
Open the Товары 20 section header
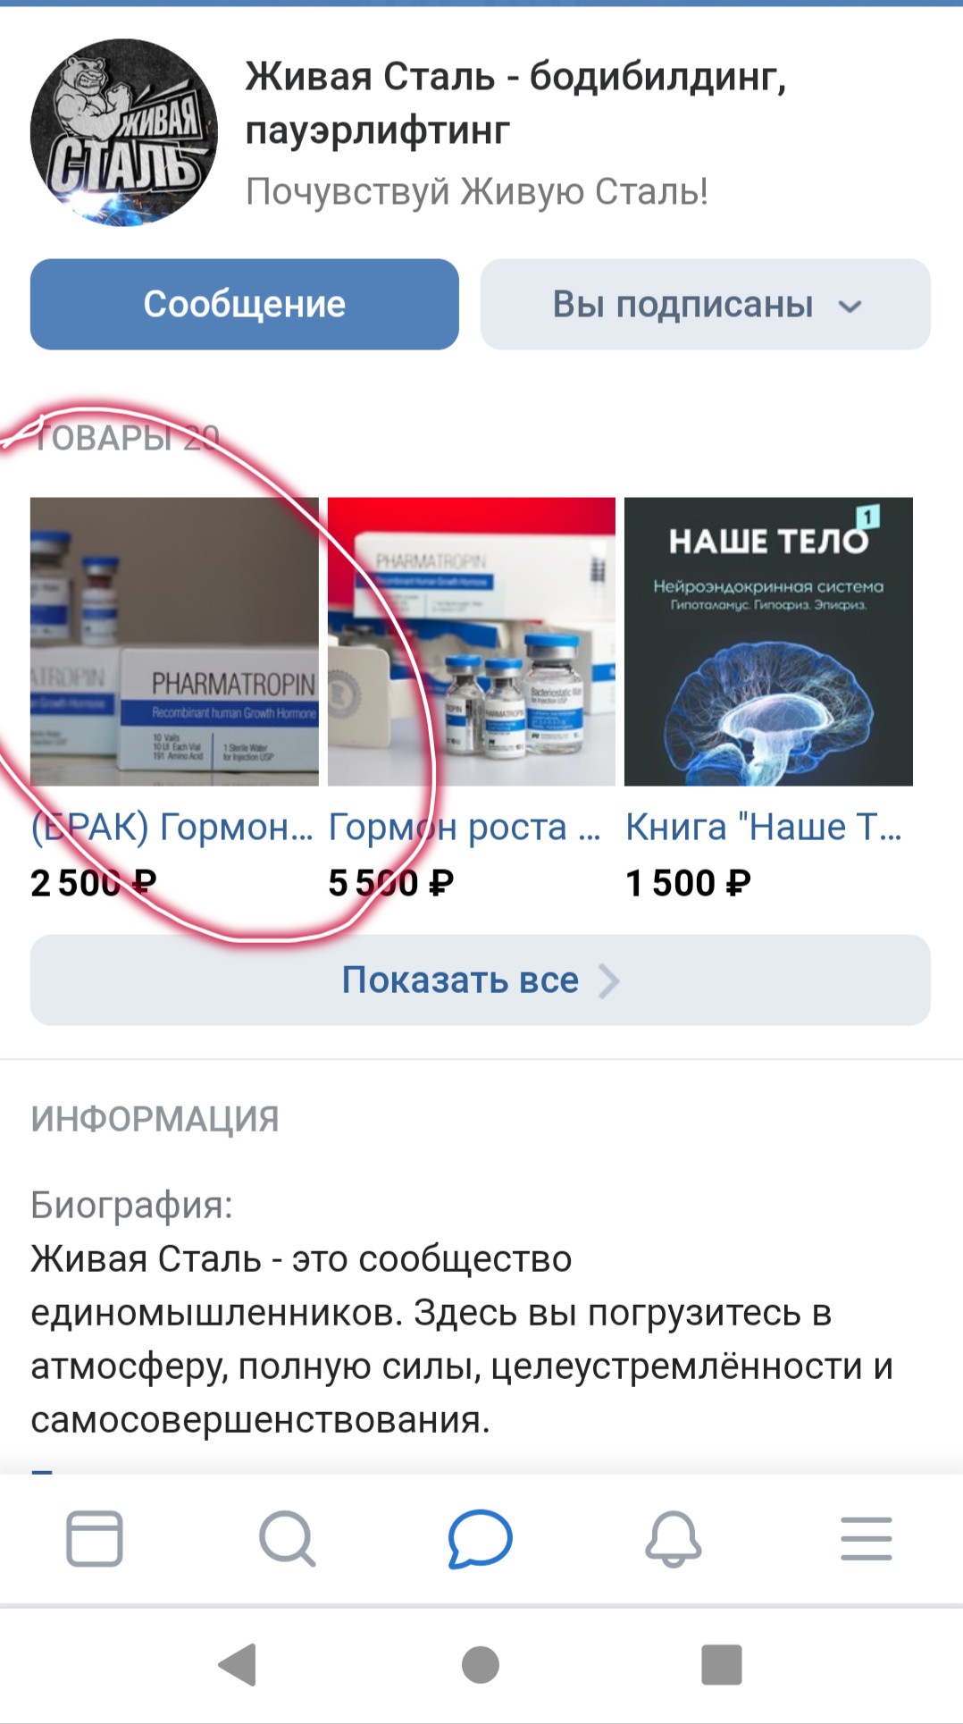tap(125, 438)
